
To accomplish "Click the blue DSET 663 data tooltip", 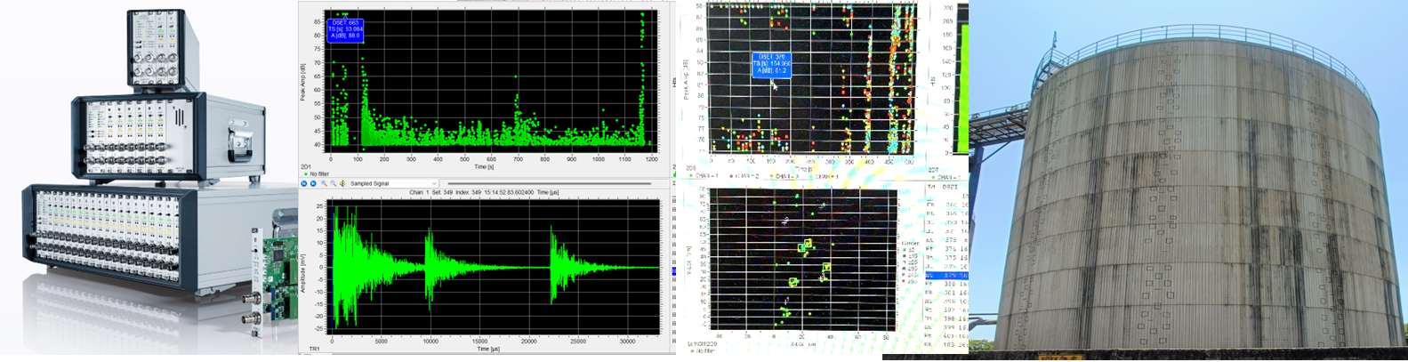I will click(345, 29).
